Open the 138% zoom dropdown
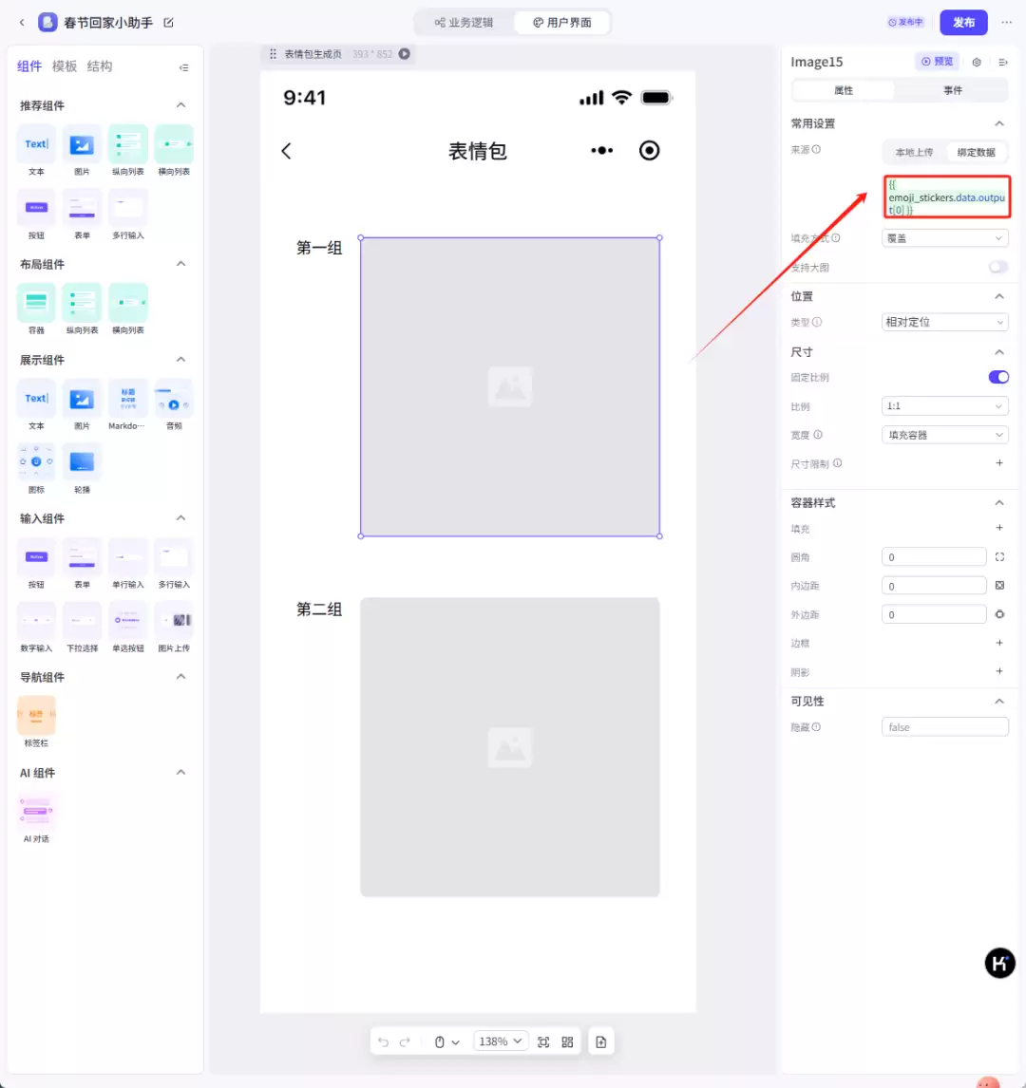Image resolution: width=1026 pixels, height=1088 pixels. [x=500, y=1041]
